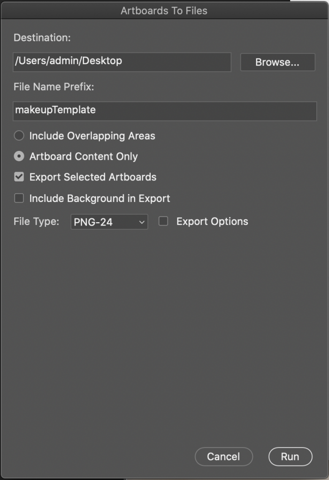Click the File Name Prefix: label
Screen dimensions: 329x480
[x=54, y=87]
